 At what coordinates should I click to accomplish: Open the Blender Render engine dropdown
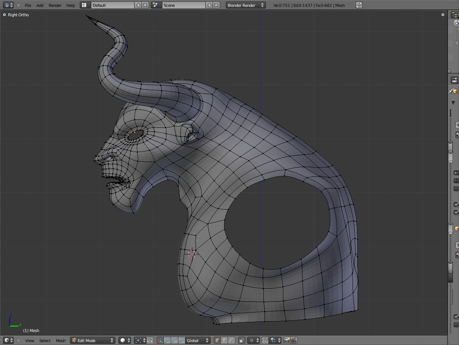click(246, 5)
